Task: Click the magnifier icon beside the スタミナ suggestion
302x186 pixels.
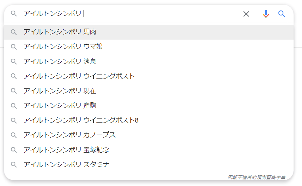Action: point(14,165)
